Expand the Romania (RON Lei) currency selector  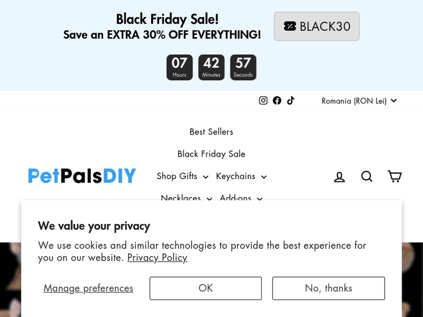point(359,101)
